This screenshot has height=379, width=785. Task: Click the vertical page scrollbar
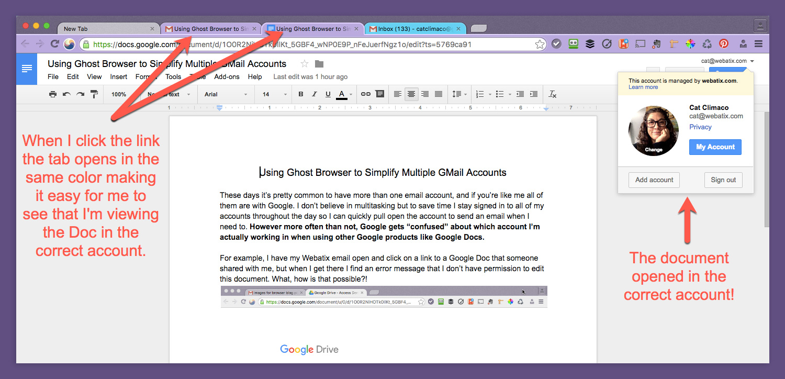766,169
